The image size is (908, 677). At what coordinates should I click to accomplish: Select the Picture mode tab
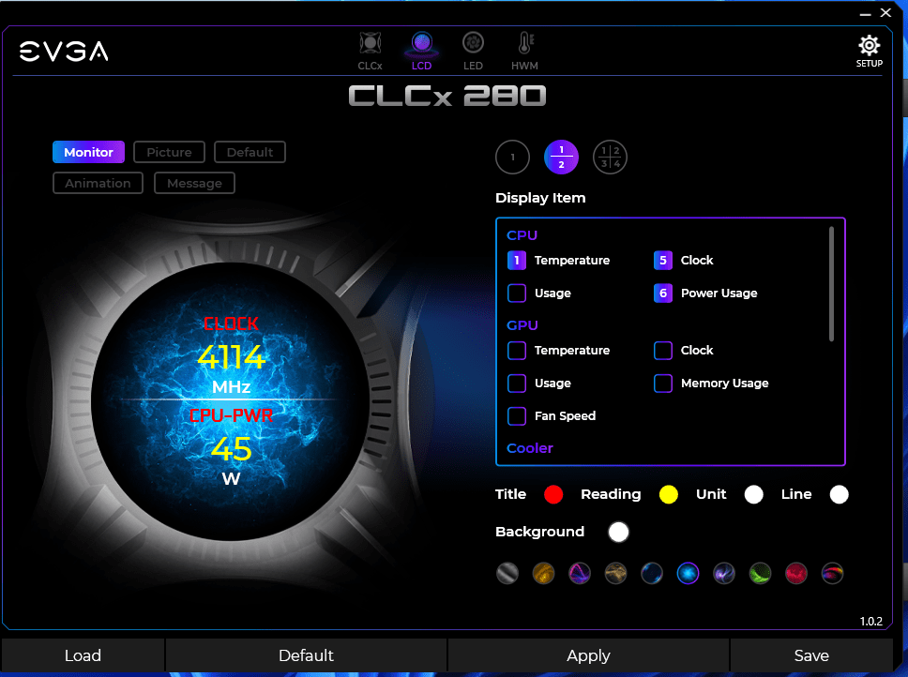point(169,152)
